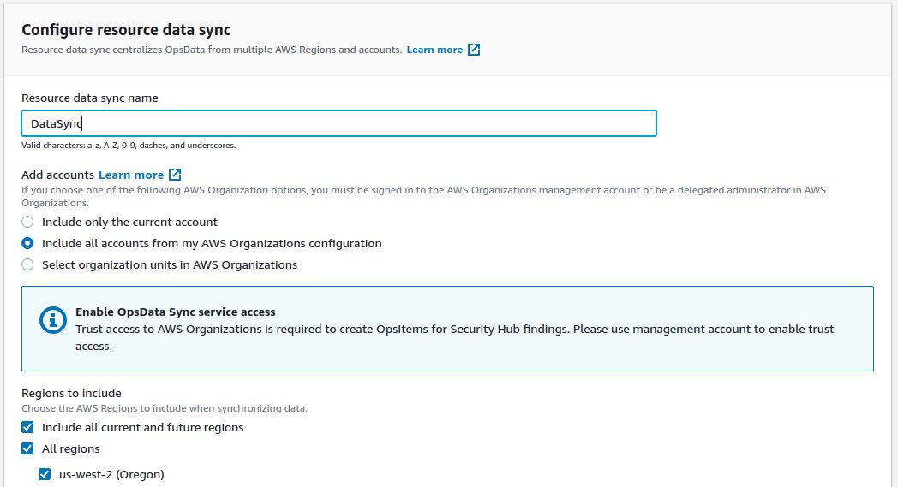Select Include only the current account radio

27,222
